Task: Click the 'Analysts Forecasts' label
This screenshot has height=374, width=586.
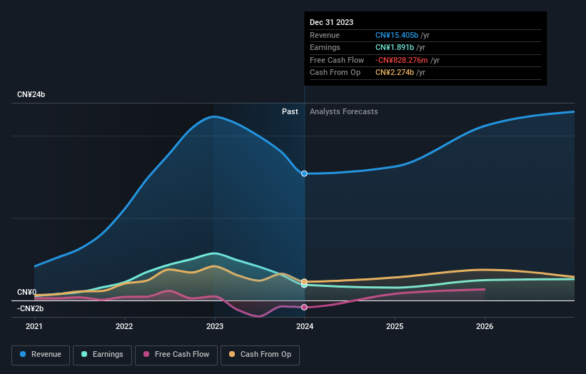Action: (343, 111)
